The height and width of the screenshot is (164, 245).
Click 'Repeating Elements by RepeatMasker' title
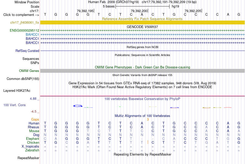click(x=143, y=154)
